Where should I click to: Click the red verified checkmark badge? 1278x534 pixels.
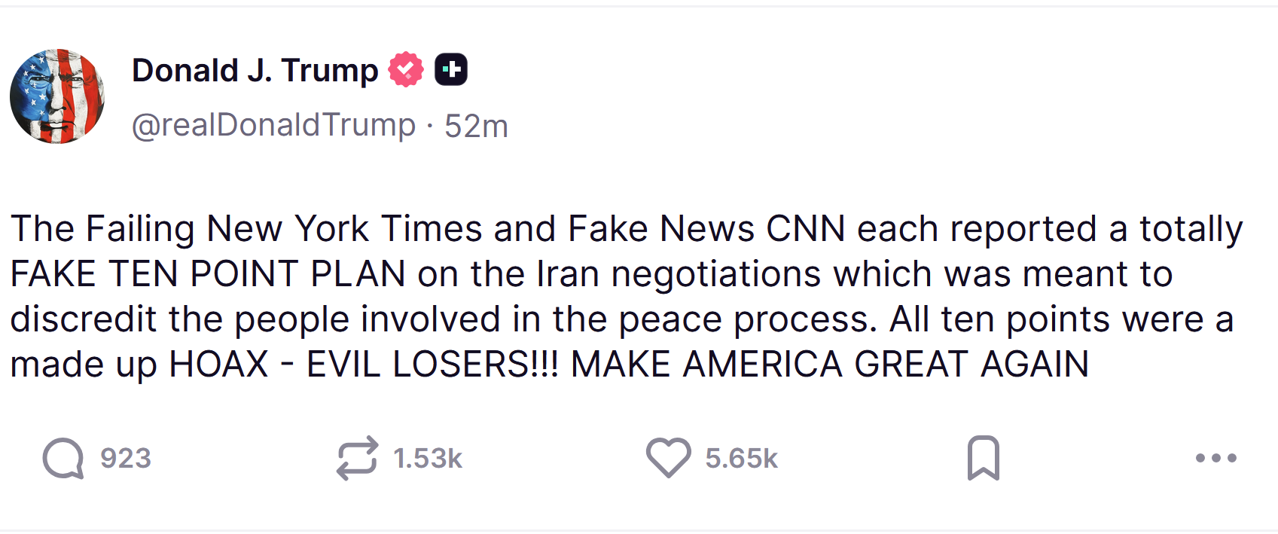pos(406,70)
